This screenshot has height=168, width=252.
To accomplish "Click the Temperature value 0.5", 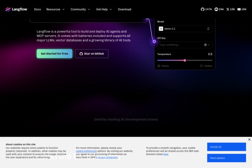I will (210, 54).
